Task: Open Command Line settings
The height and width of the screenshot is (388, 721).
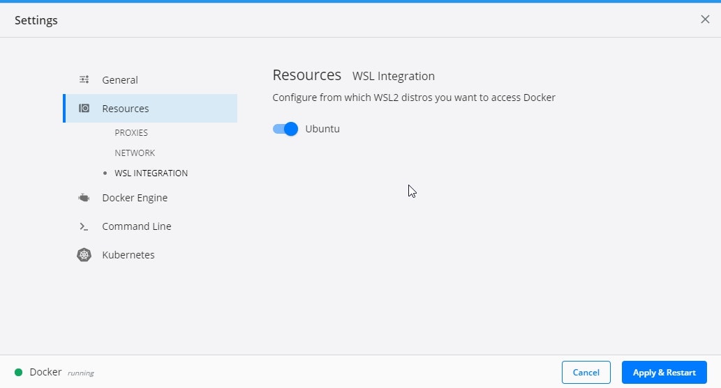Action: pyautogui.click(x=137, y=226)
